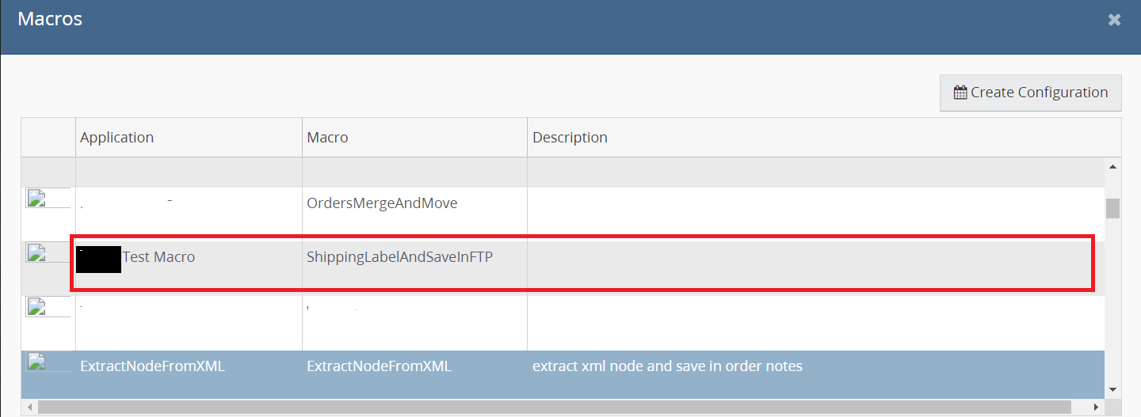Screen dimensions: 1141x417
Task: Click vertical scrollbar down arrow
Action: (x=1112, y=389)
